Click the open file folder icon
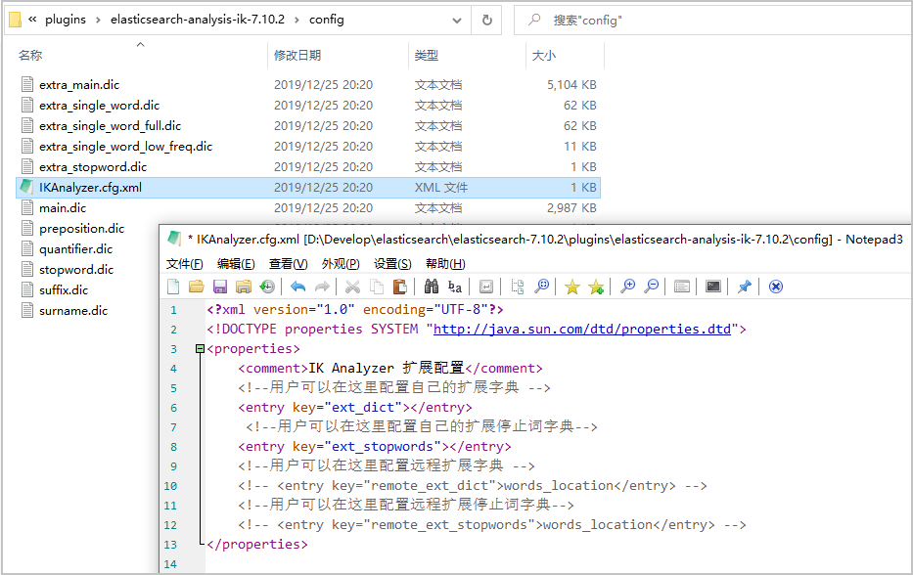 (x=197, y=287)
